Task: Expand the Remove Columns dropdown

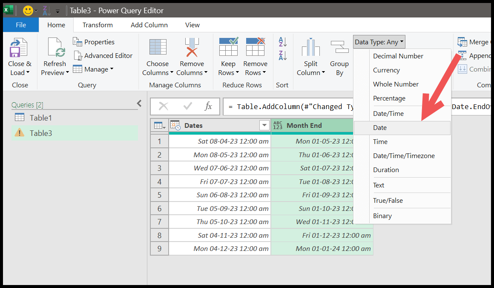Action: click(x=206, y=72)
